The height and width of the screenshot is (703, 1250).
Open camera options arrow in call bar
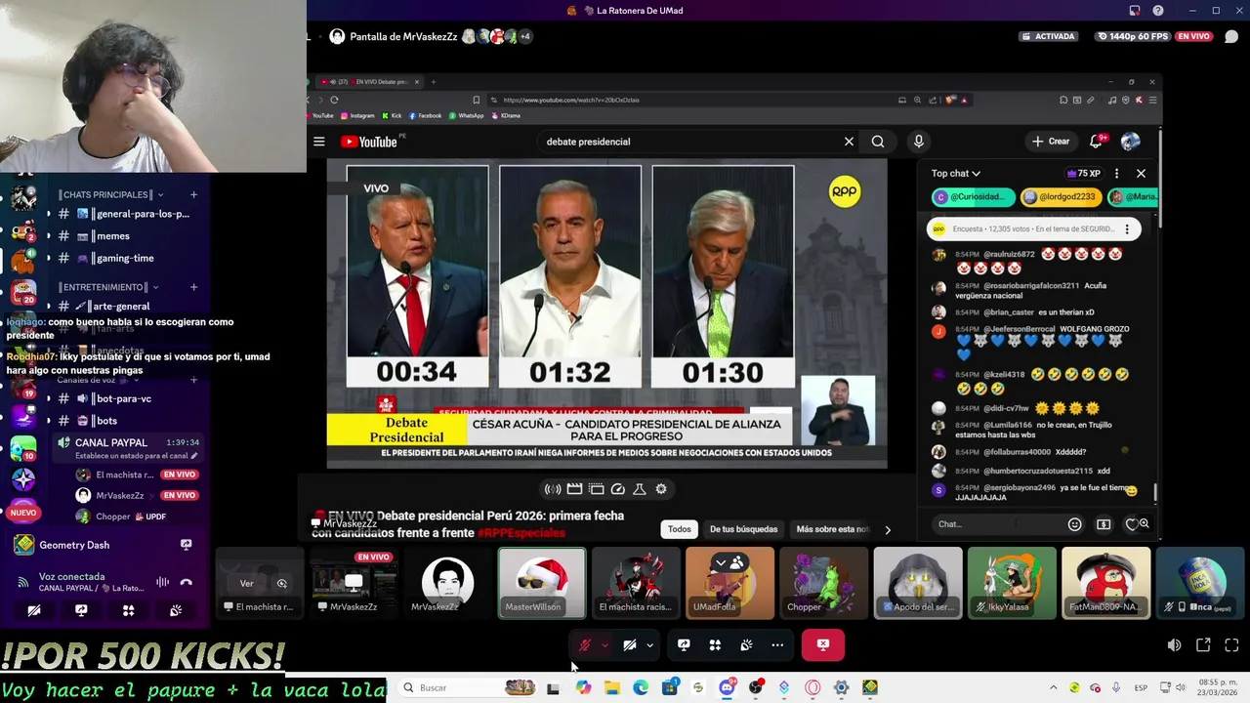(649, 645)
